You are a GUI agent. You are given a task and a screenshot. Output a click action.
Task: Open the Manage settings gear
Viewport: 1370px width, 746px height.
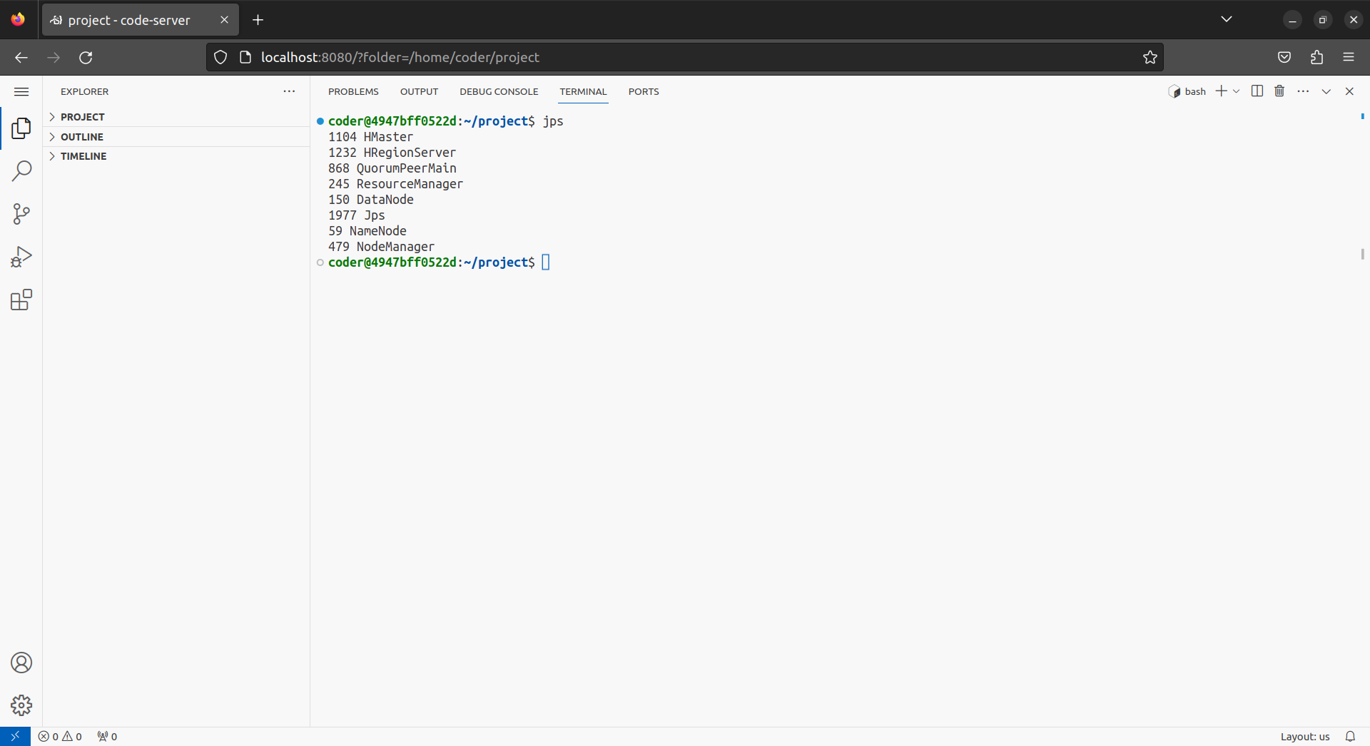click(x=21, y=705)
